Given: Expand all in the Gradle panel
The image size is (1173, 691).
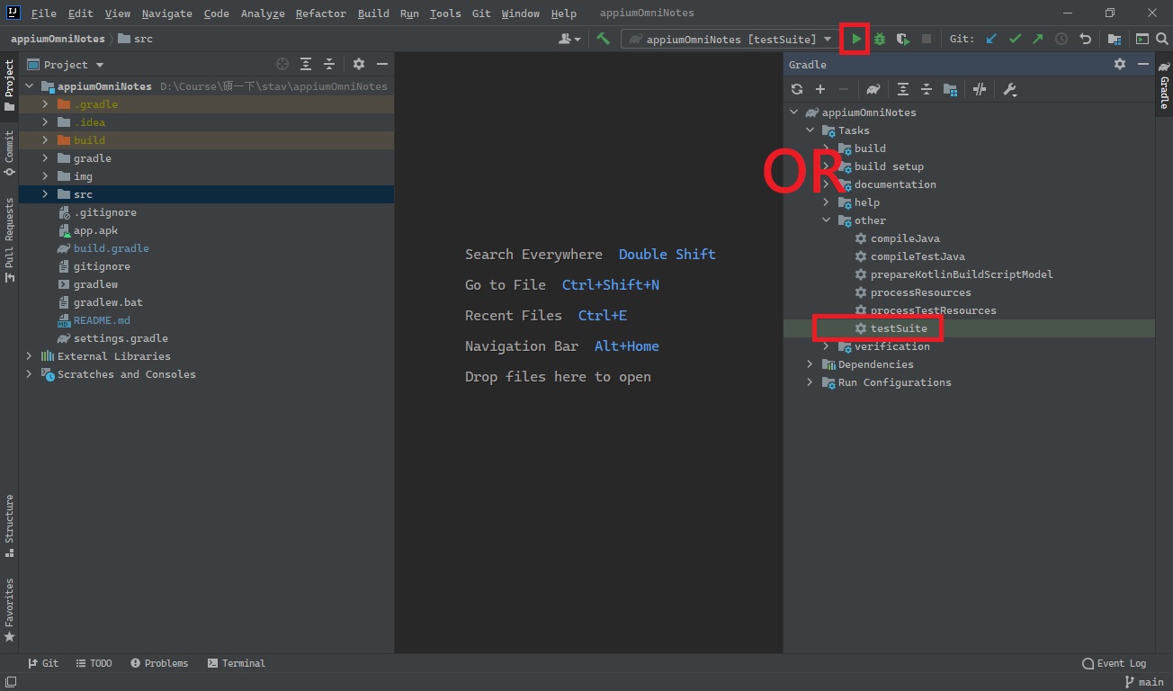Looking at the screenshot, I should [902, 89].
